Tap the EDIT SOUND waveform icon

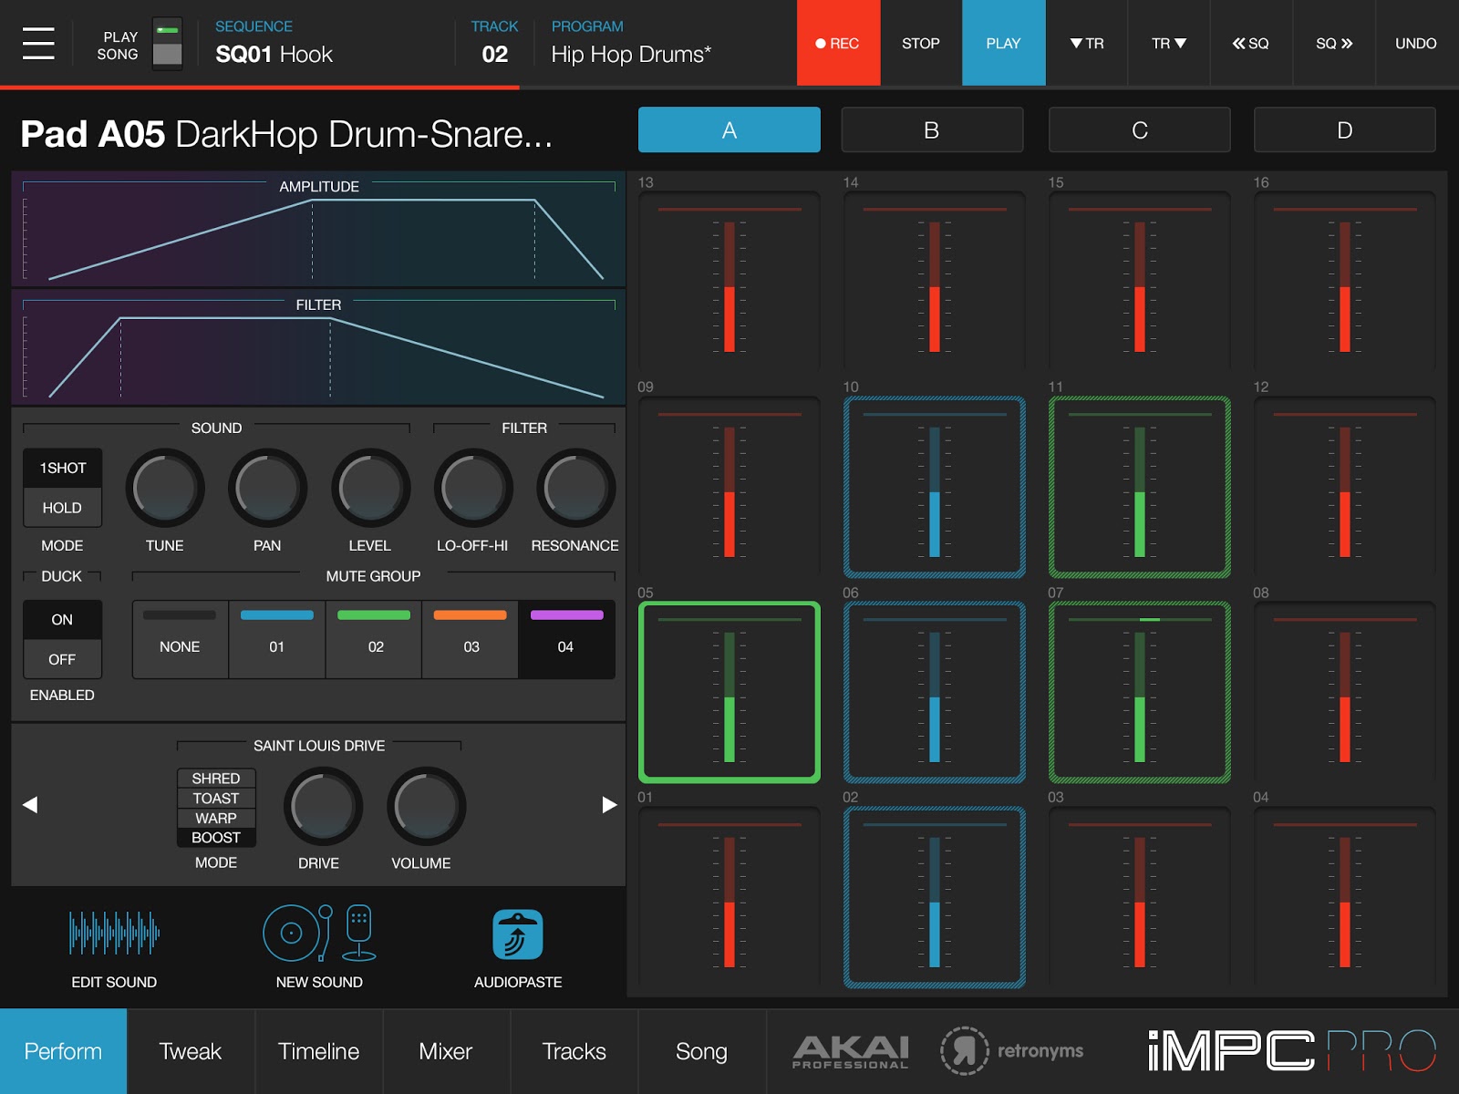point(113,934)
